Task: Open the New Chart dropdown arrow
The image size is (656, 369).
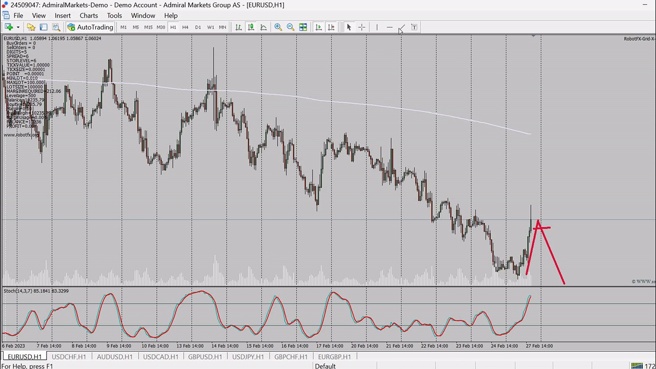Action: pyautogui.click(x=18, y=27)
